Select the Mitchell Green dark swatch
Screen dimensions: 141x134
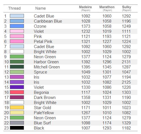click(x=17, y=67)
